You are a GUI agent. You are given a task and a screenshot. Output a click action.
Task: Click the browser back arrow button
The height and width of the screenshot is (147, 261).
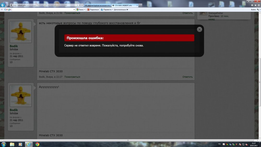point(3,5)
